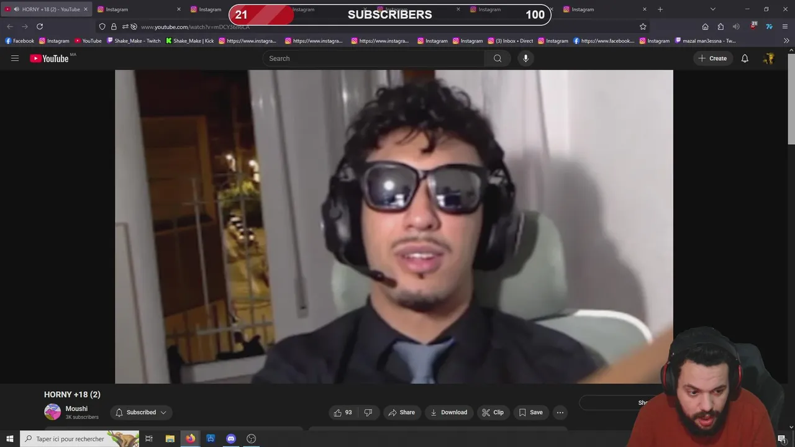List all tabs with the chevron button
Screen dimensions: 795x447
(x=712, y=9)
